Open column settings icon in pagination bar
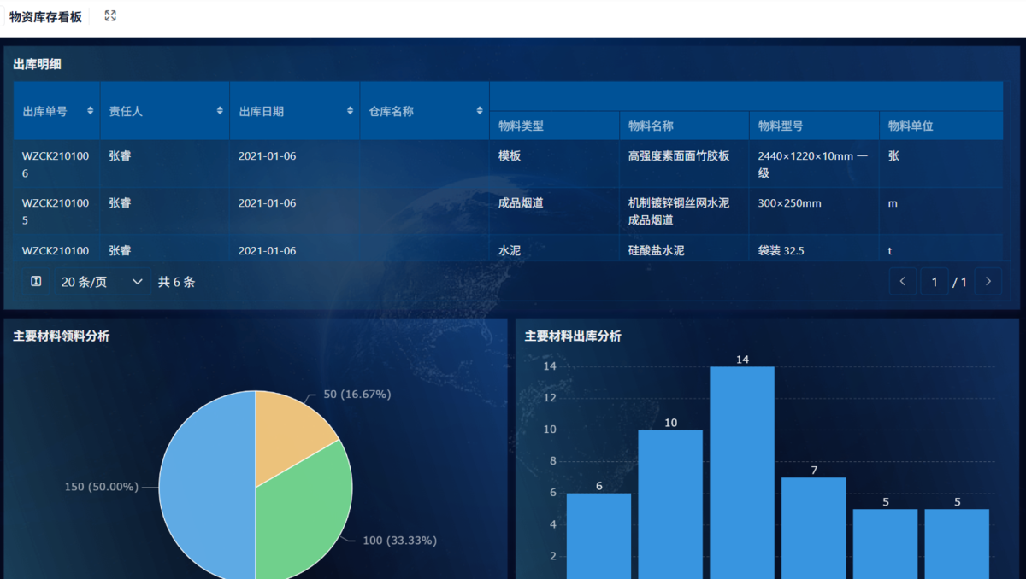1026x579 pixels. 36,281
